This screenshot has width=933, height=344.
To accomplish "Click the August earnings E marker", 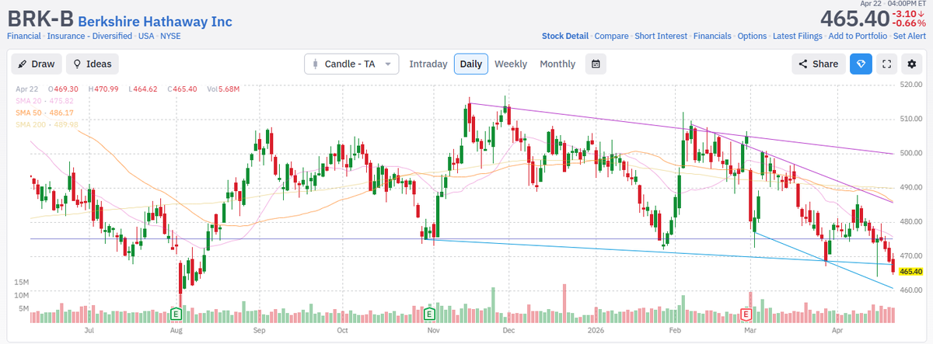I will coord(176,314).
